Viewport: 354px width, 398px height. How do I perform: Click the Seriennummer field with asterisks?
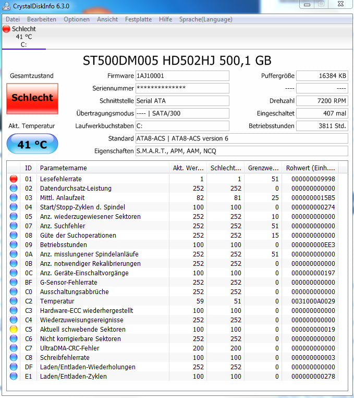182,88
